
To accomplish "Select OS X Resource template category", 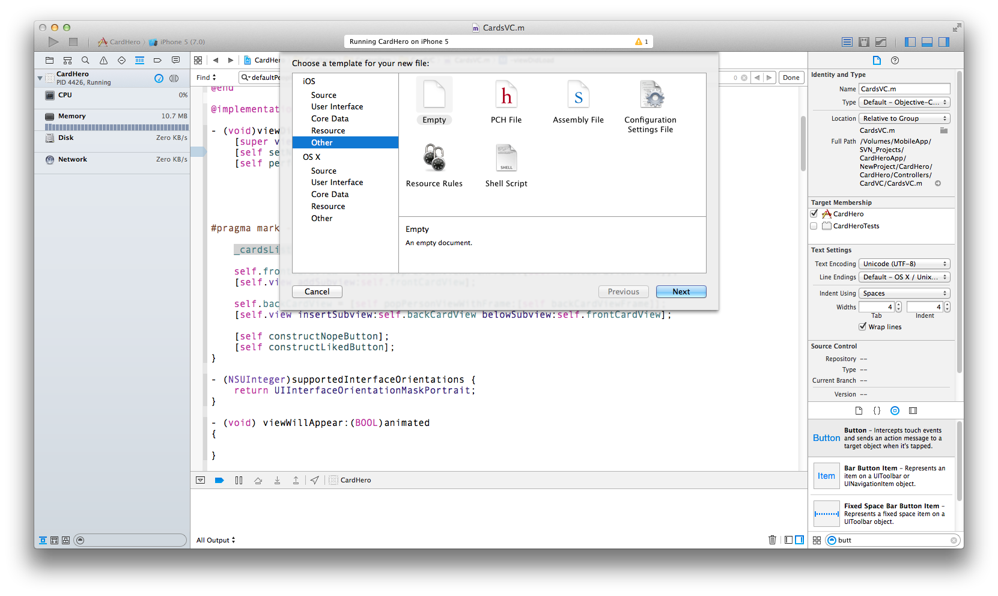I will [x=328, y=206].
